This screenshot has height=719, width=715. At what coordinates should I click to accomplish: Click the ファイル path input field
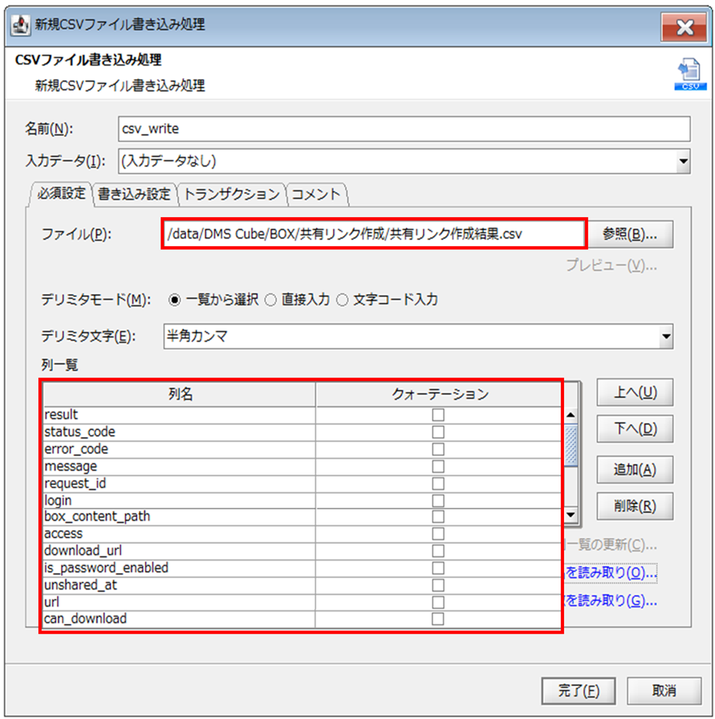(374, 234)
